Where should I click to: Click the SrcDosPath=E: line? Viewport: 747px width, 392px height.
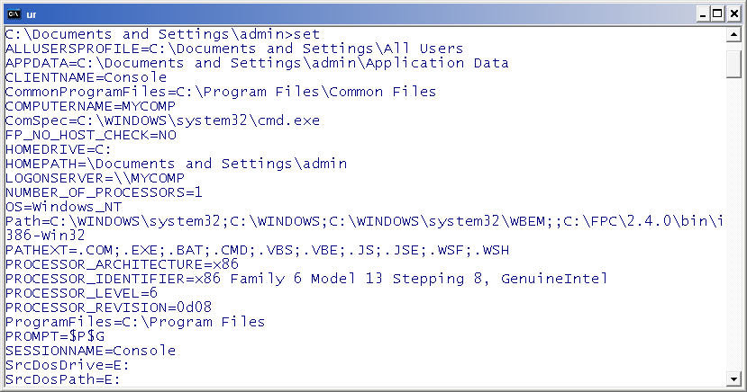tap(63, 379)
